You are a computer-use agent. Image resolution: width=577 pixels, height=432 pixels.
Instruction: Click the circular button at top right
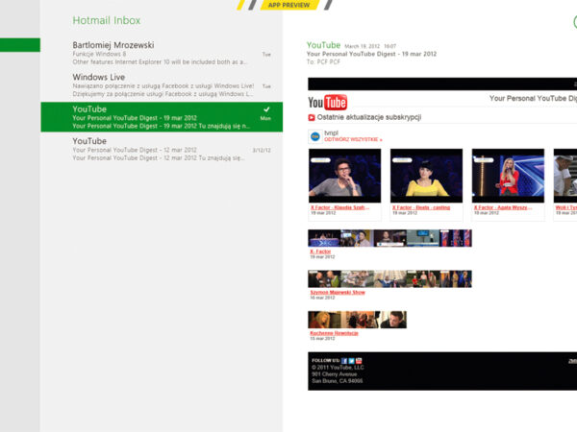(x=574, y=21)
